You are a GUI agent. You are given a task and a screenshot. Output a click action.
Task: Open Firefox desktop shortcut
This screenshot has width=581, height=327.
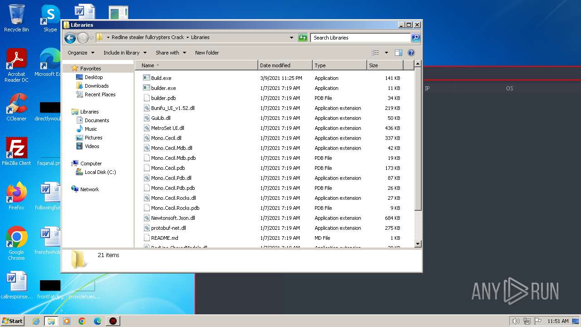coord(16,196)
